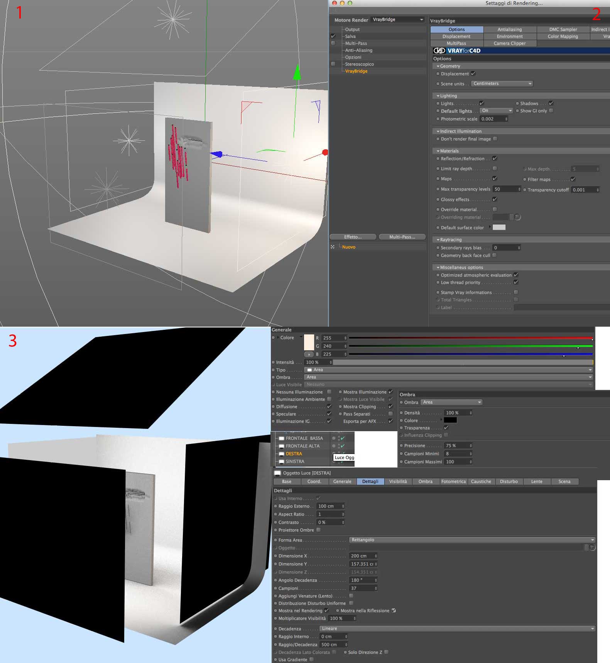Click the Max transparency levels field

click(x=507, y=189)
